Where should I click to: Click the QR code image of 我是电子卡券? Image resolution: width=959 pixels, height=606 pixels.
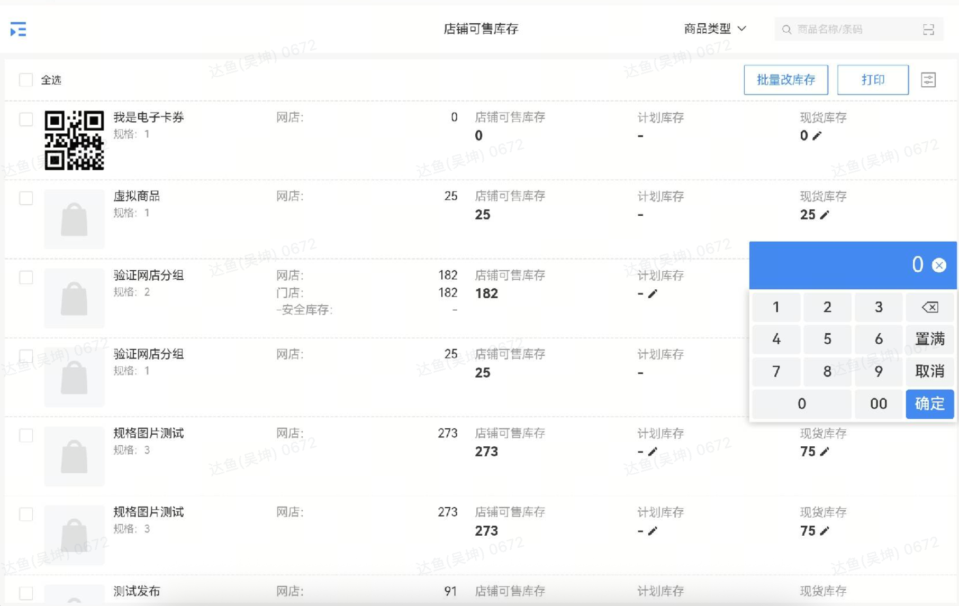[74, 140]
